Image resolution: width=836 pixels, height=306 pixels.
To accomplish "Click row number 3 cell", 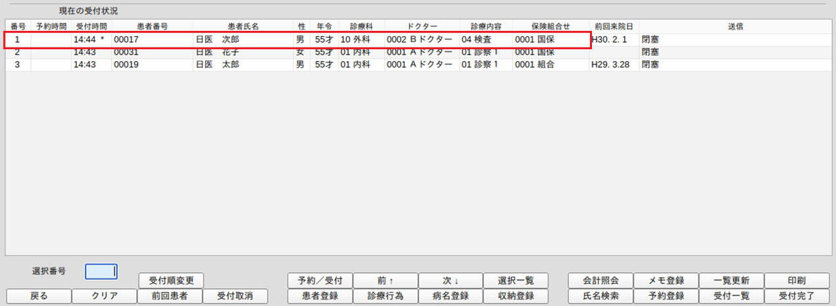I will [18, 64].
